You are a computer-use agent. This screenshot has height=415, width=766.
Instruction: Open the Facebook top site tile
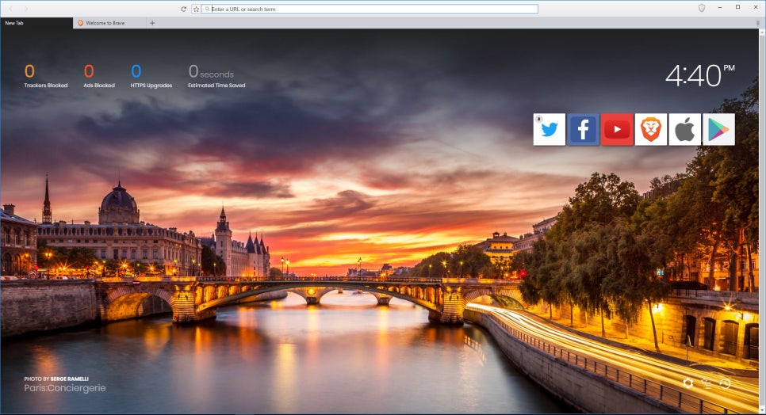tap(583, 129)
